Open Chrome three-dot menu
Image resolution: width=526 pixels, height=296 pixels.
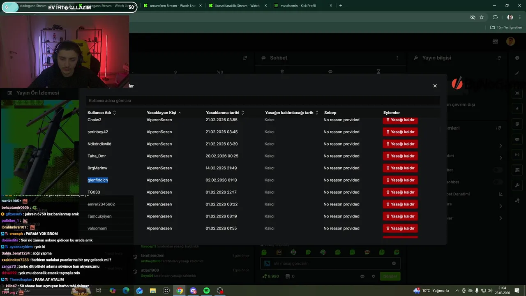click(520, 17)
